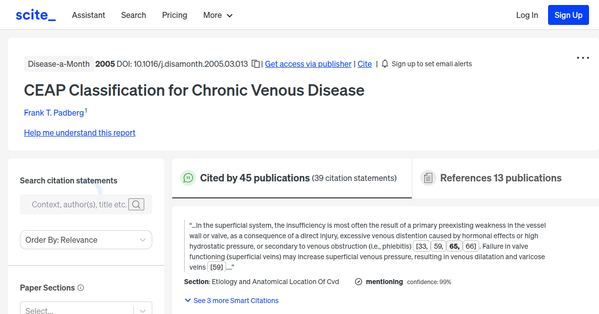Open the More navigation dropdown
Screen dimensions: 599x314
click(218, 15)
